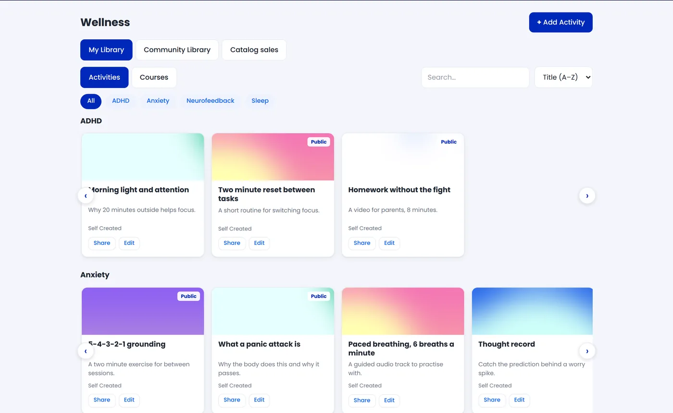This screenshot has width=673, height=413.
Task: Switch to the Community Library tab
Action: 177,50
